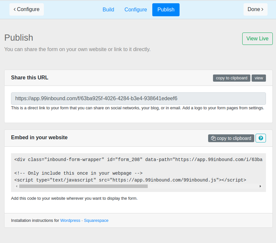Click the help question mark icon
The image size is (276, 243).
pyautogui.click(x=261, y=138)
